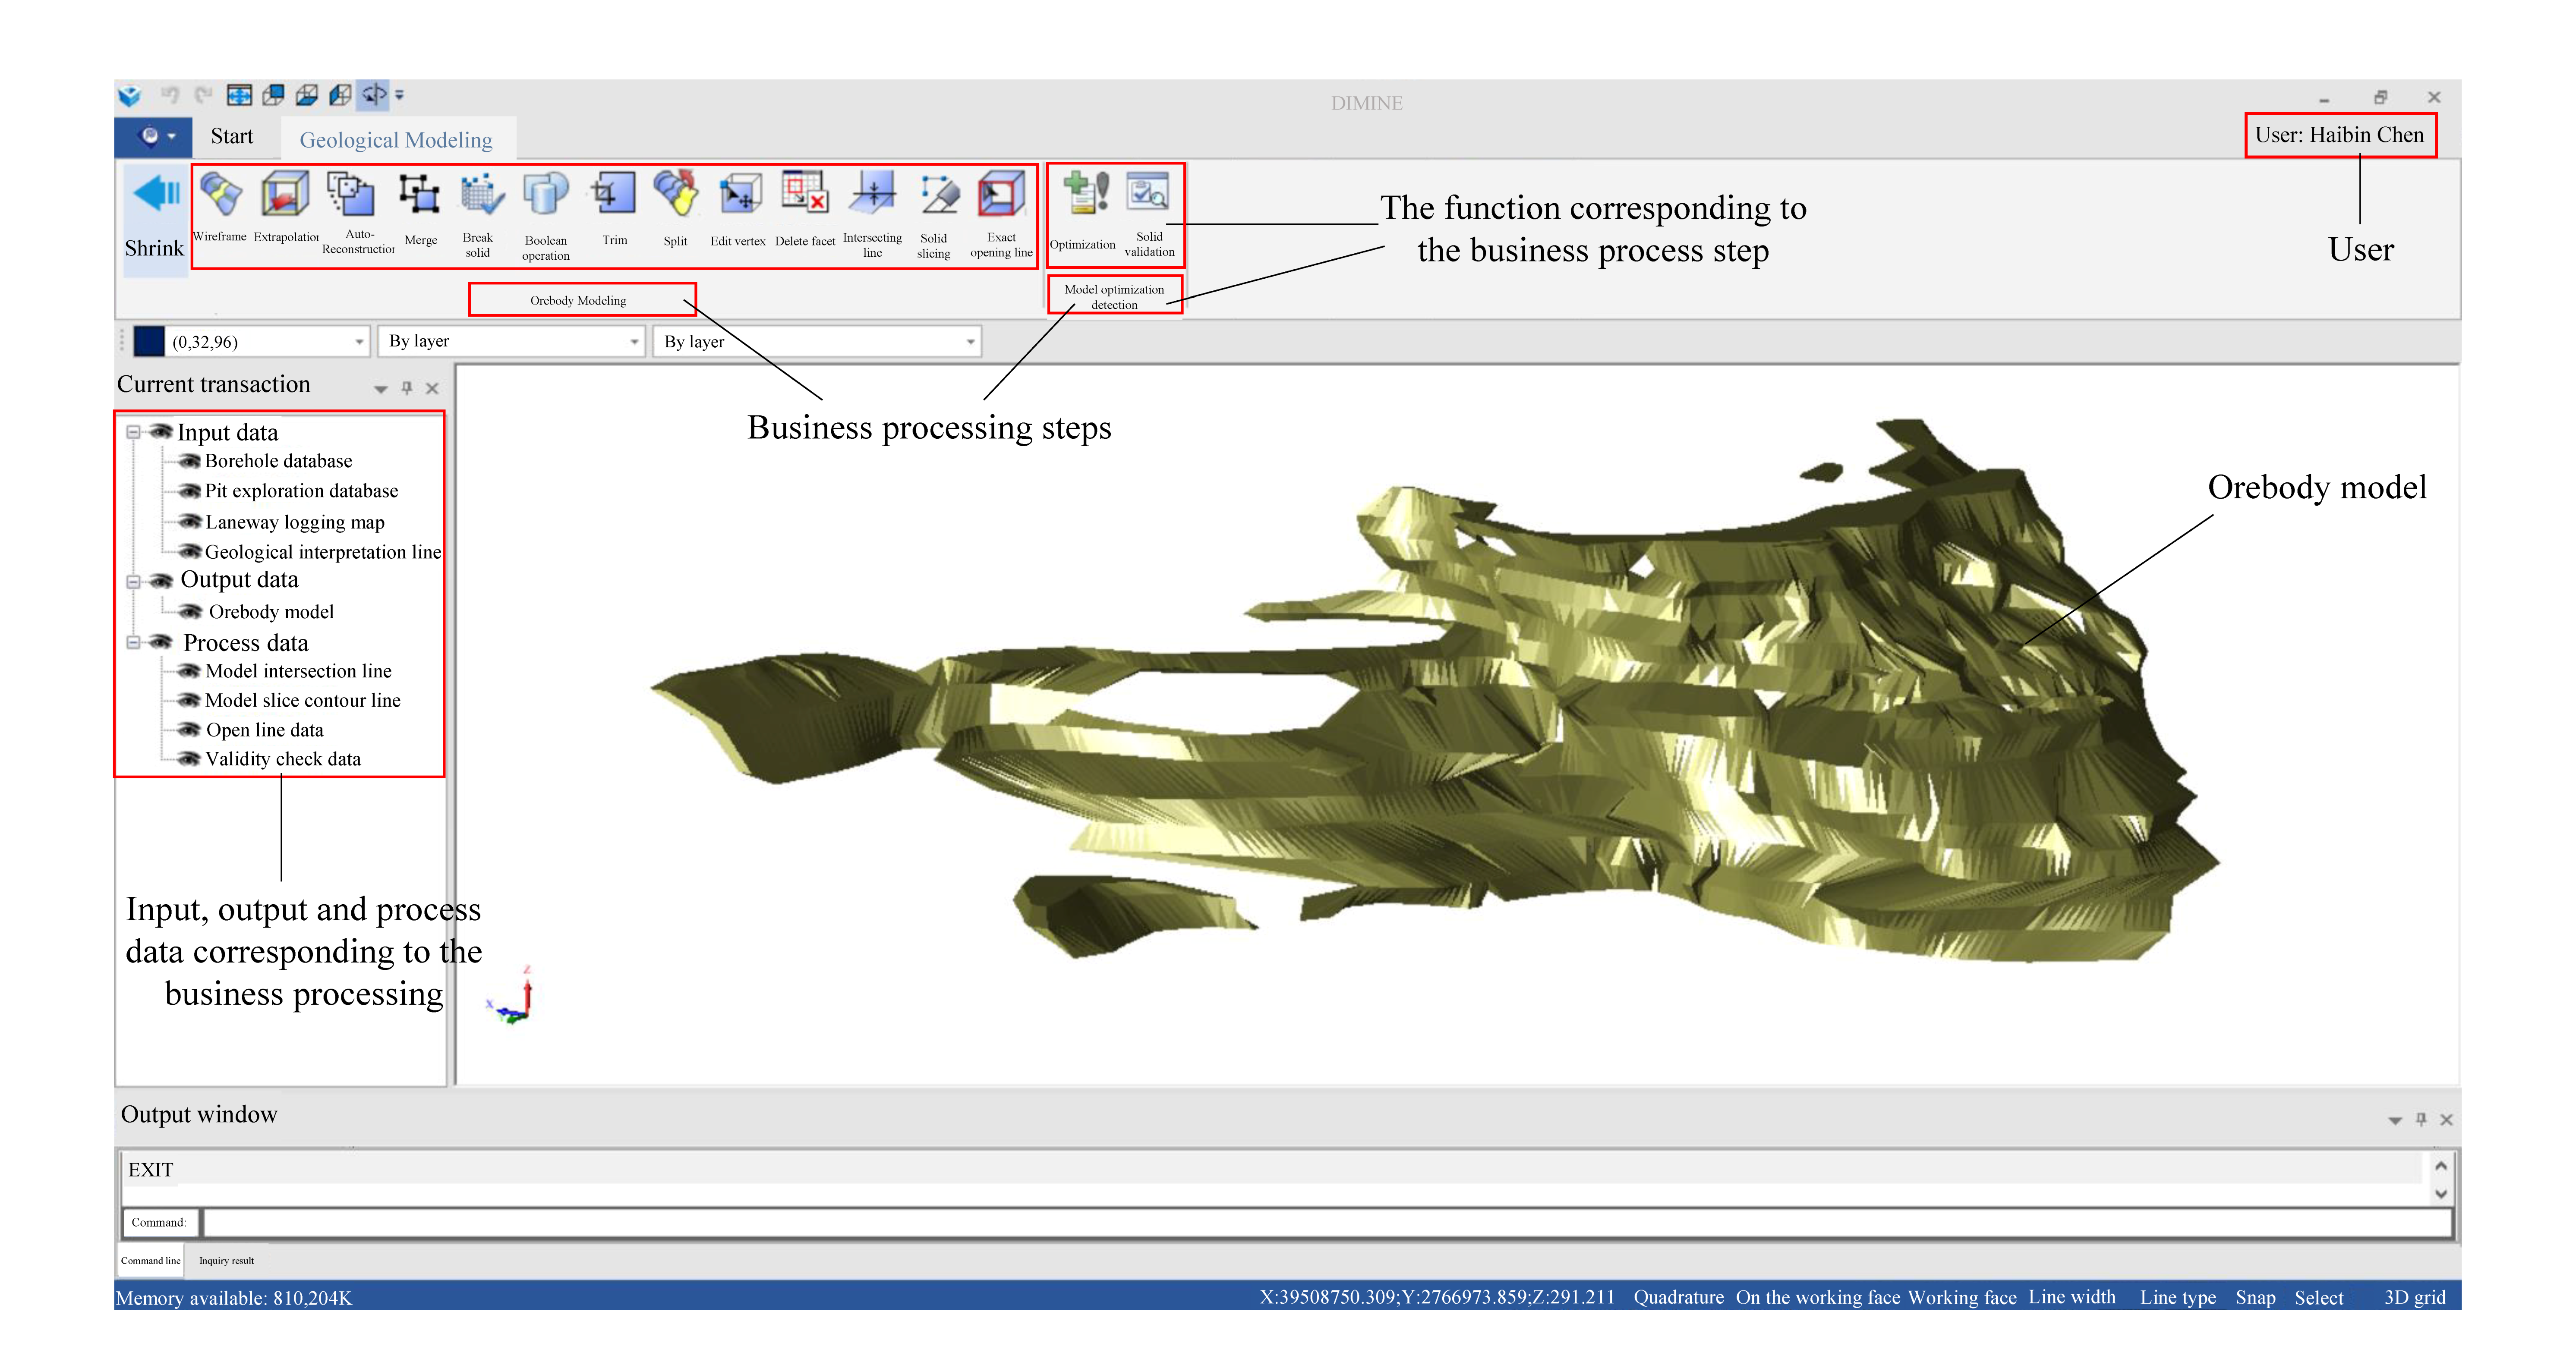The width and height of the screenshot is (2576, 1359).
Task: Click output window scroll down arrow
Action: [2440, 1194]
